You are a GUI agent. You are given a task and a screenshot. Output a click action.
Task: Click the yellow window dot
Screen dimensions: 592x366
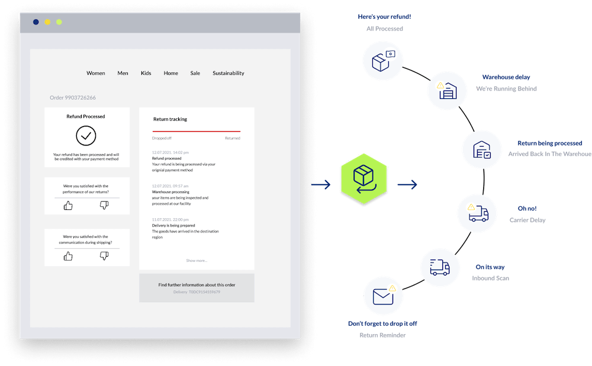[x=47, y=22]
